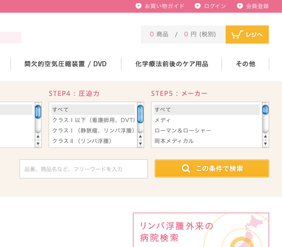Select クラス II（リンパ浮腫） in the pressure list
The width and height of the screenshot is (282, 247).
coord(93,141)
